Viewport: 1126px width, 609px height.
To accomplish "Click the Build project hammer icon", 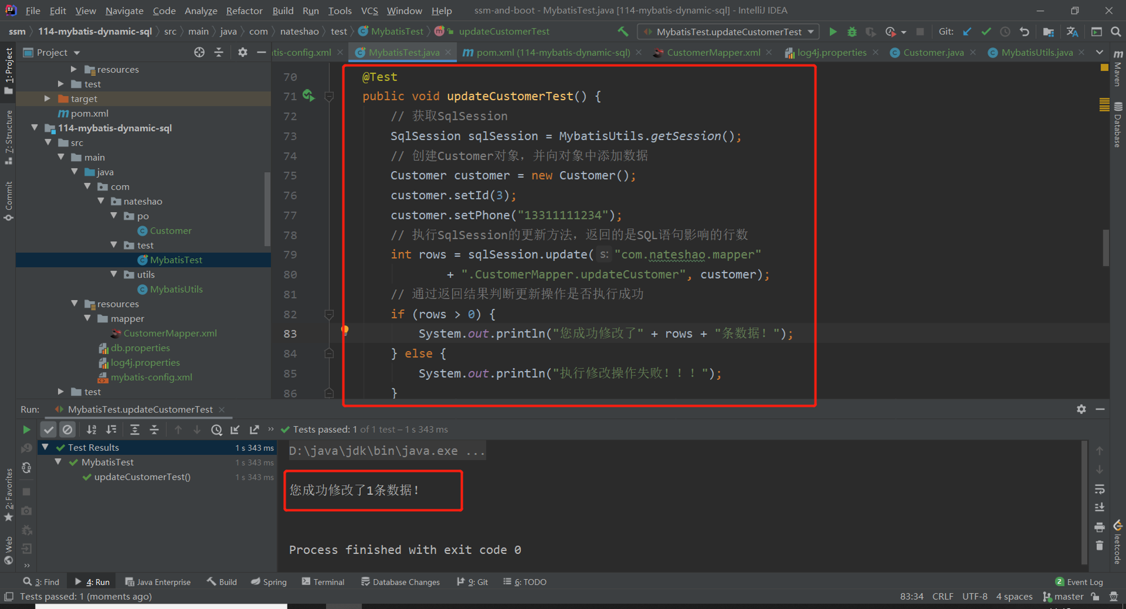I will 623,32.
